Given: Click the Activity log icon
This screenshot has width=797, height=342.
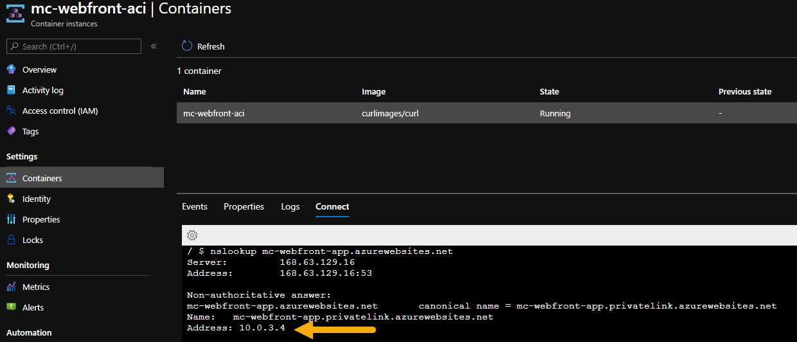Looking at the screenshot, I should click(x=11, y=90).
